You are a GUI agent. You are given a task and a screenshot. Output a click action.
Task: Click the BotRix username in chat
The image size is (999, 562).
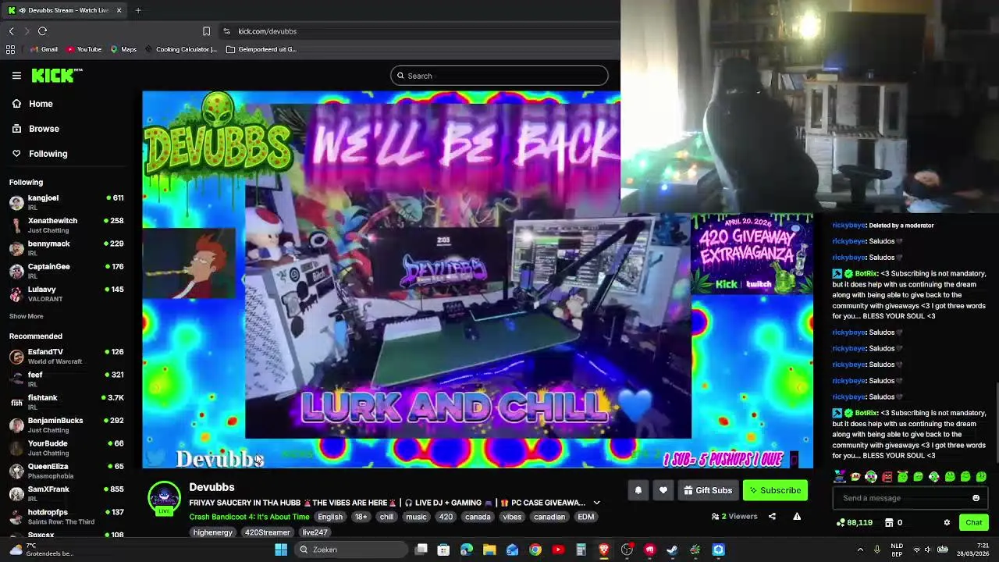(x=866, y=274)
